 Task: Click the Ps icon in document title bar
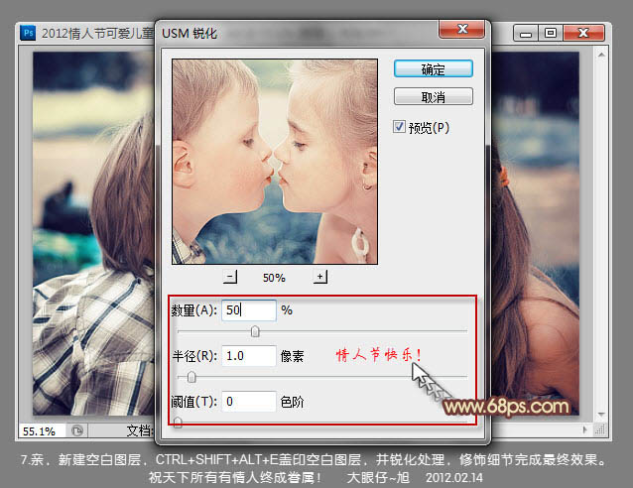pos(27,33)
